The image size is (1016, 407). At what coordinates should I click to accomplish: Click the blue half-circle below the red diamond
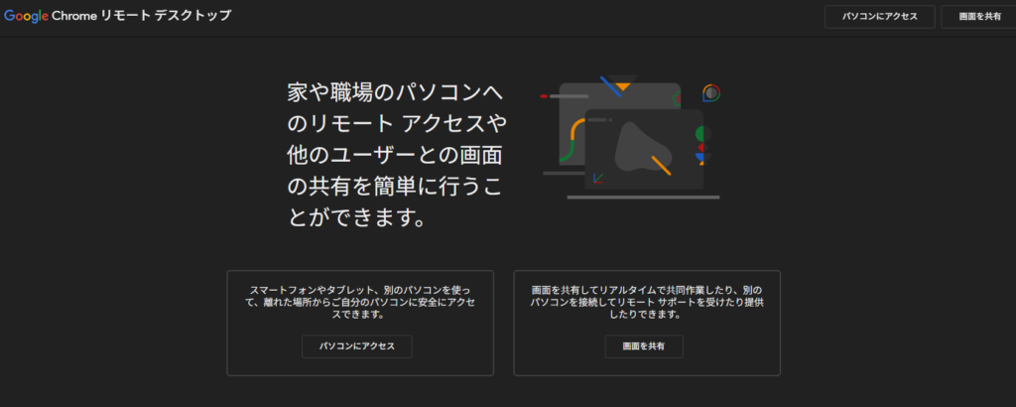pyautogui.click(x=700, y=156)
